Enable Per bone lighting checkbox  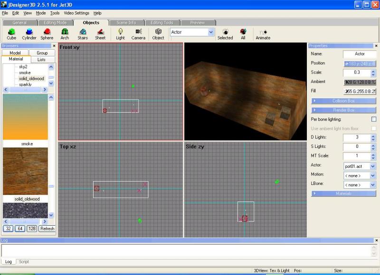(x=373, y=119)
